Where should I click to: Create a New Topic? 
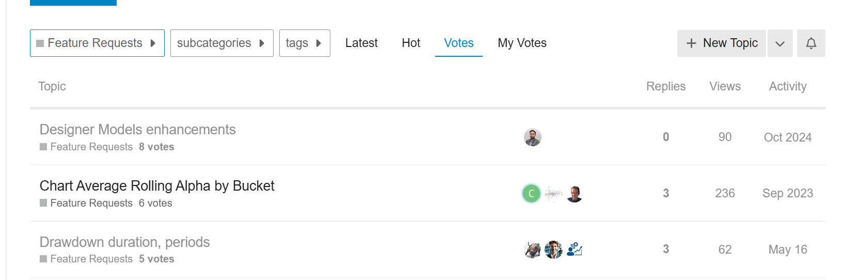pos(722,43)
